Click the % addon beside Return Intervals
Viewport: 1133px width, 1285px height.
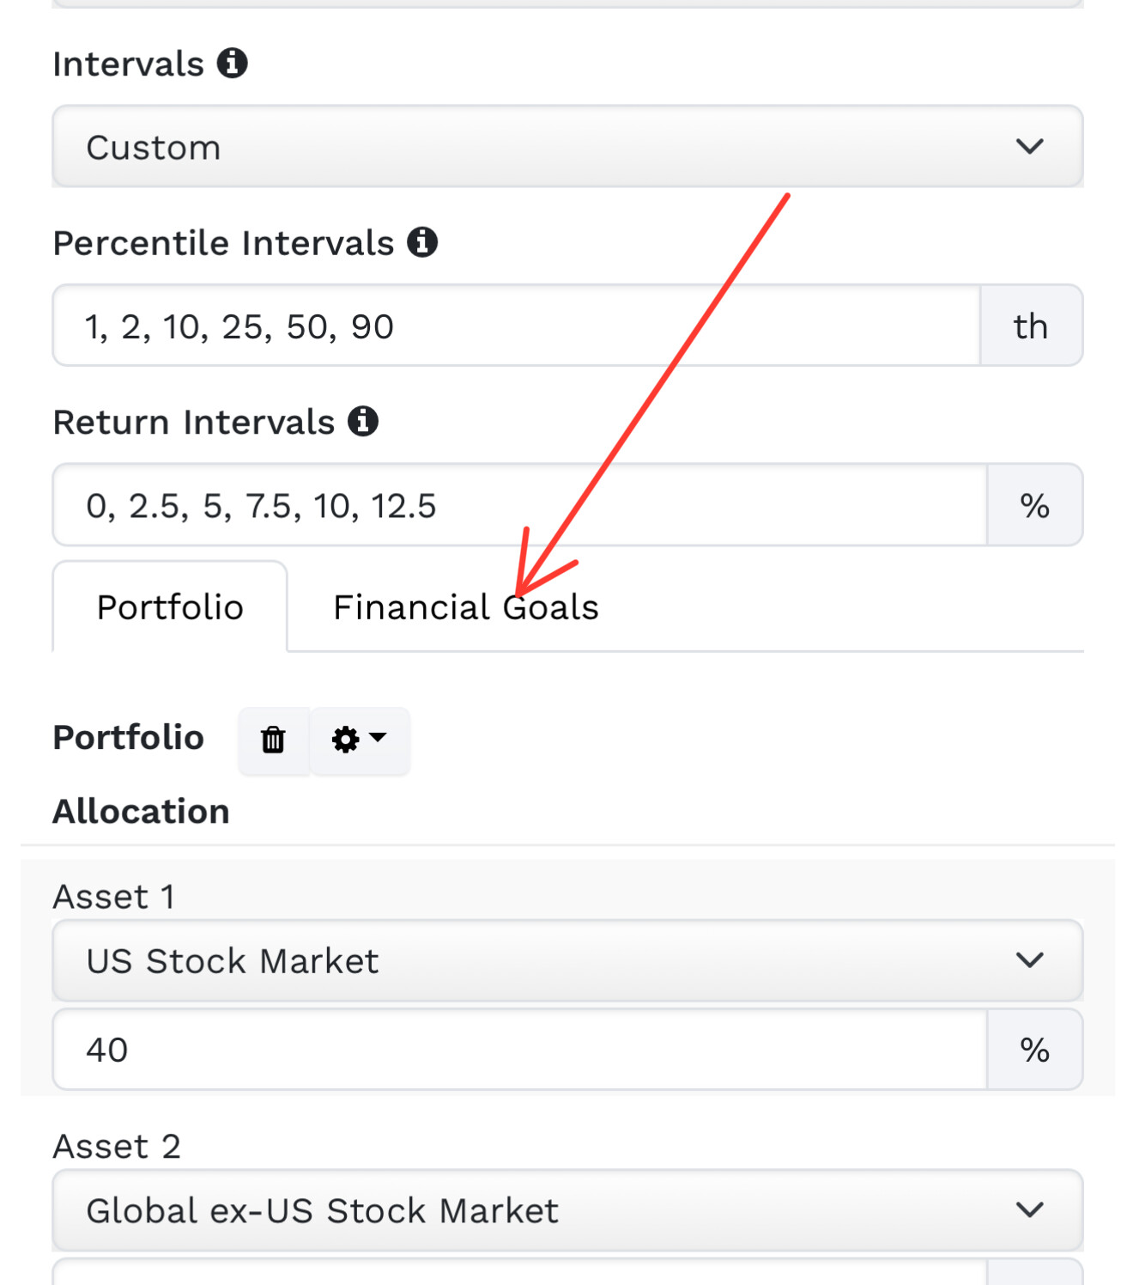pos(1034,505)
